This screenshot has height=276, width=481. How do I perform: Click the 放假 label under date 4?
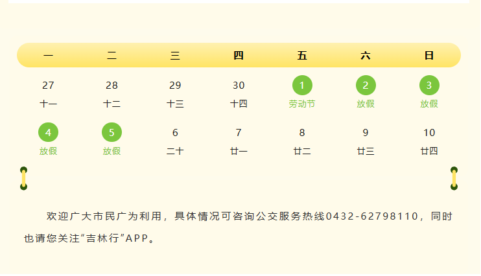tap(49, 152)
